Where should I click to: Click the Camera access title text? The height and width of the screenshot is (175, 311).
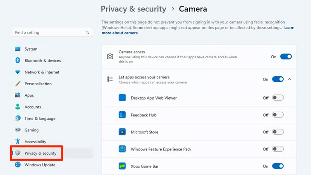132,52
